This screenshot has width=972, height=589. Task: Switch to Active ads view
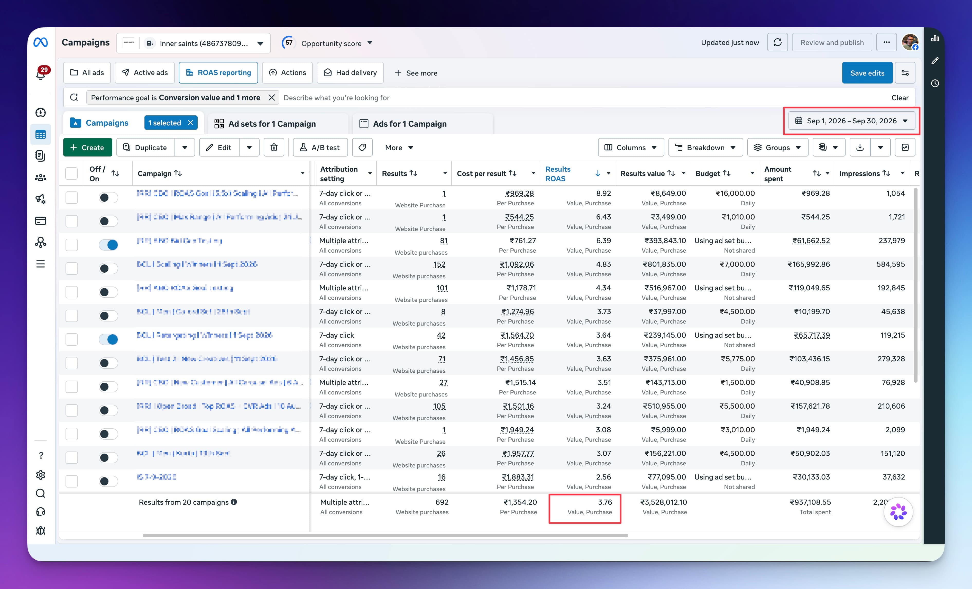(x=145, y=72)
